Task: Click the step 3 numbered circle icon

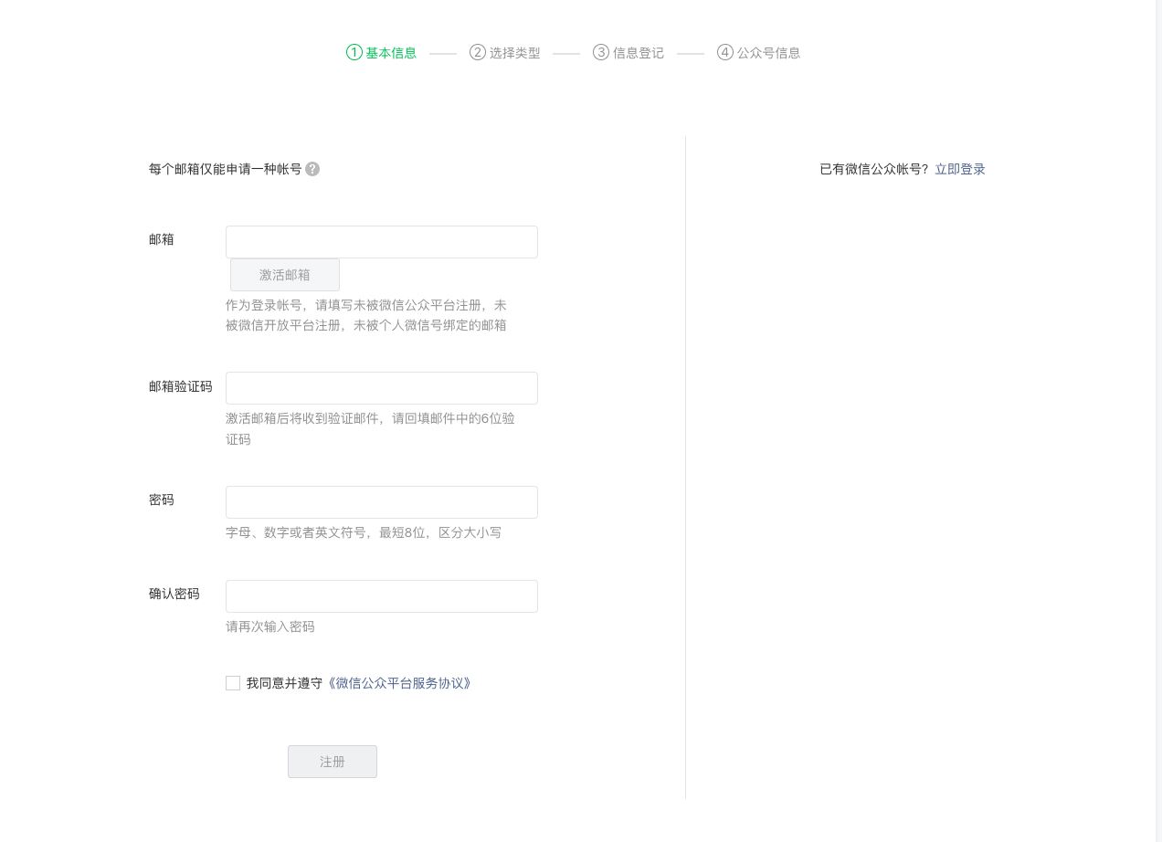Action: [x=600, y=52]
